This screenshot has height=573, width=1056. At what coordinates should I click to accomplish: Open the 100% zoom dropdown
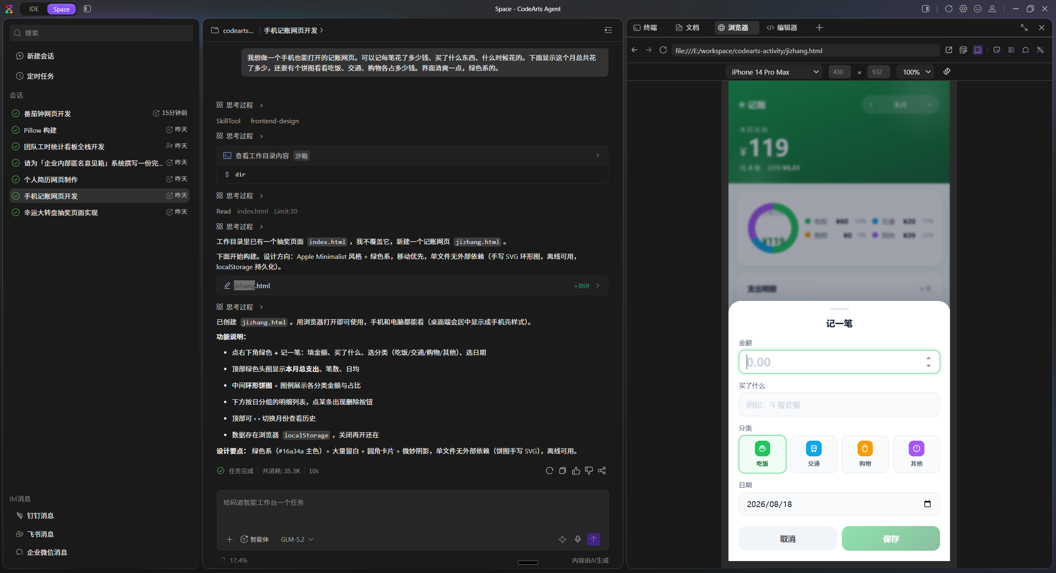(915, 72)
